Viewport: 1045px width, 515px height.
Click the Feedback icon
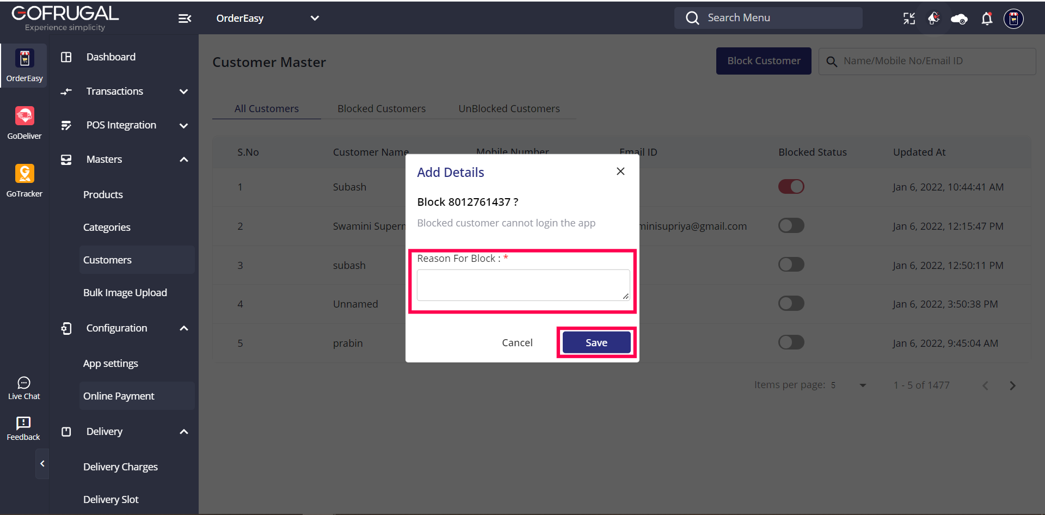(23, 428)
